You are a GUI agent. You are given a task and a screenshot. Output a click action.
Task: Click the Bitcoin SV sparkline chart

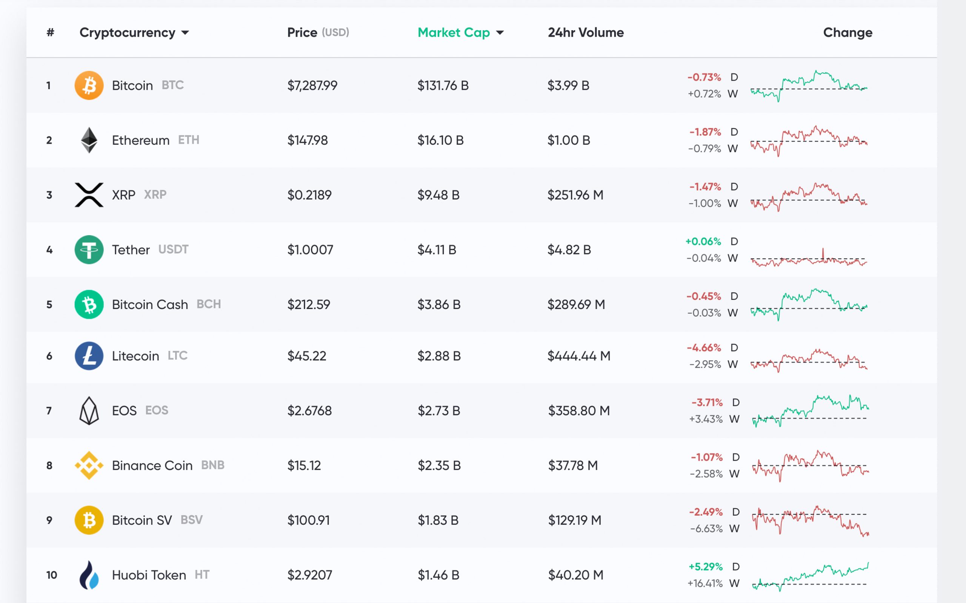coord(810,521)
